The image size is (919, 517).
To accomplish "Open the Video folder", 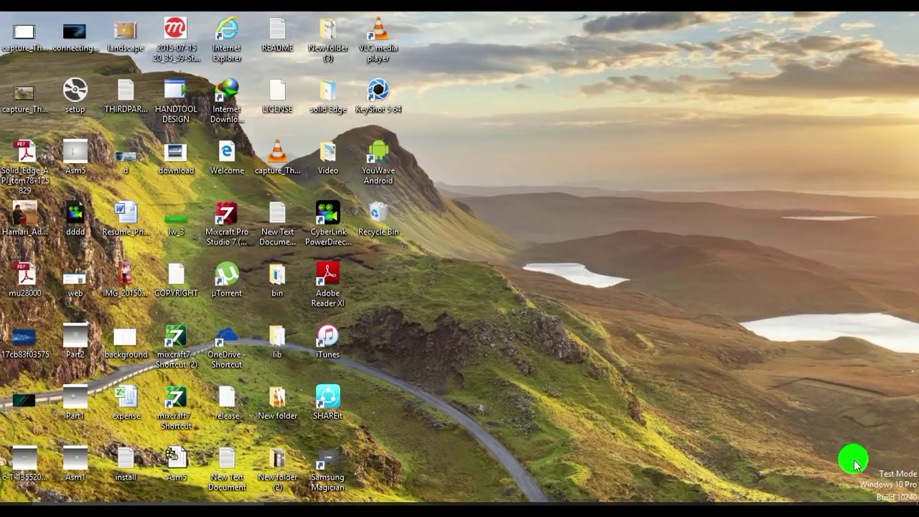I will point(327,158).
